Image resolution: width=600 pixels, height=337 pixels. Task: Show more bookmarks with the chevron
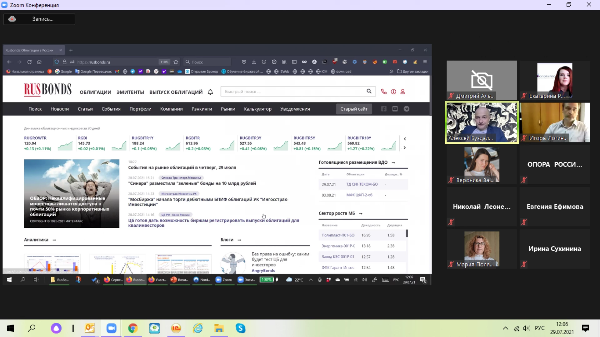(391, 72)
